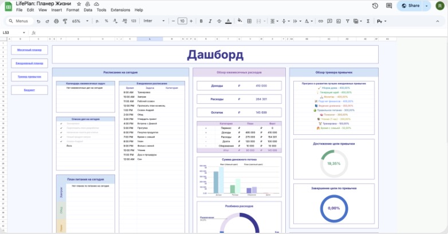Screen dimensions: 448x234
Task: Open the filter views dropdown
Action: [x=357, y=21]
